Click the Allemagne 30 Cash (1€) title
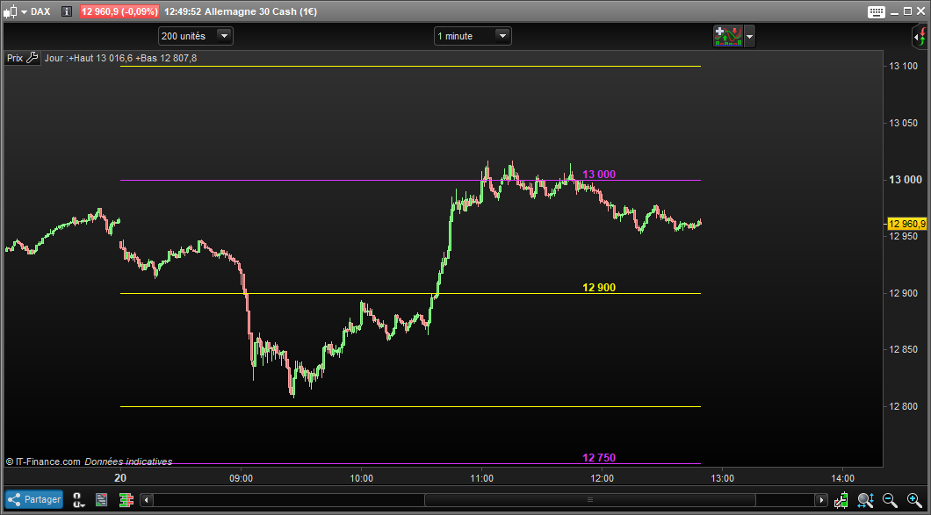 [261, 11]
